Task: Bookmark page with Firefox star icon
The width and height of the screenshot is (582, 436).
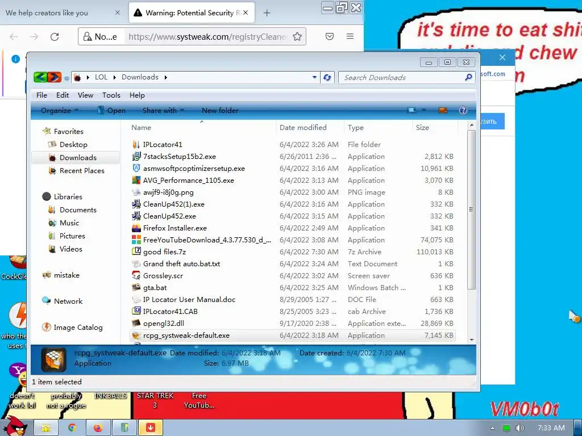Action: (x=297, y=36)
